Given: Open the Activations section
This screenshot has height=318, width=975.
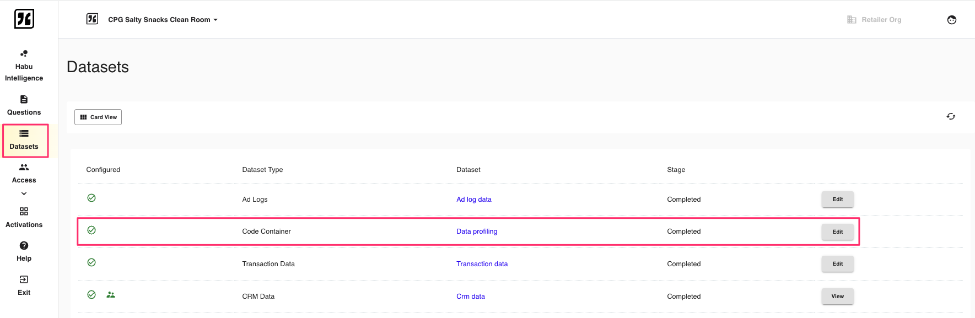Looking at the screenshot, I should 24,218.
